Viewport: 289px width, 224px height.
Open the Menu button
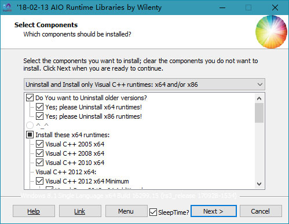tap(126, 211)
